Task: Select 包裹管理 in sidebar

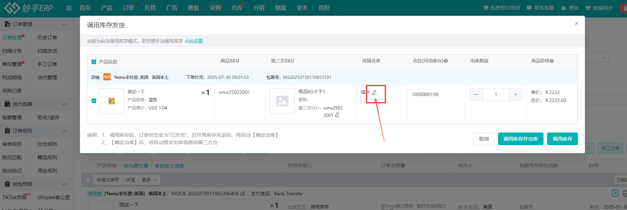Action: coord(12,117)
